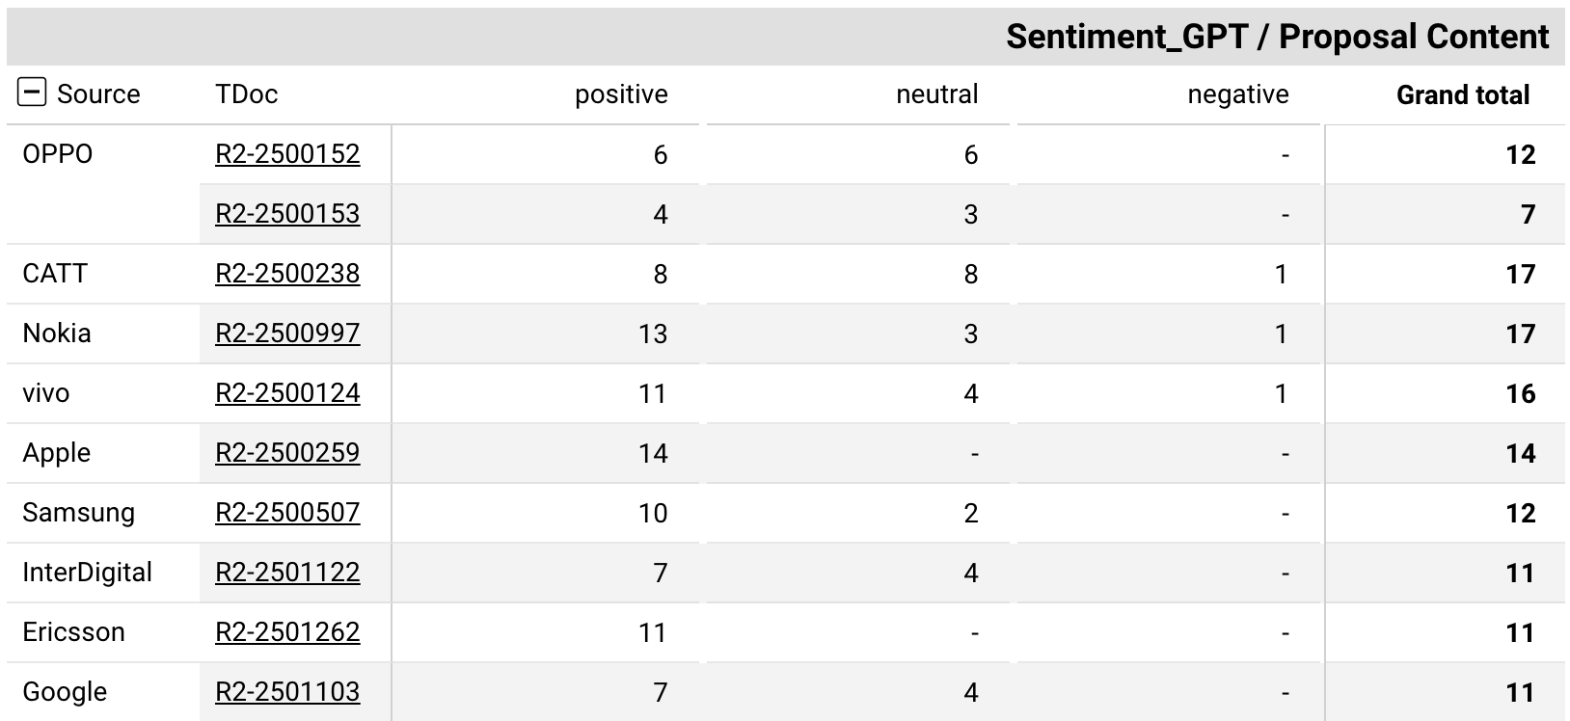This screenshot has width=1570, height=721.
Task: Open Apple's R2-2500259 link
Action: [x=287, y=453]
